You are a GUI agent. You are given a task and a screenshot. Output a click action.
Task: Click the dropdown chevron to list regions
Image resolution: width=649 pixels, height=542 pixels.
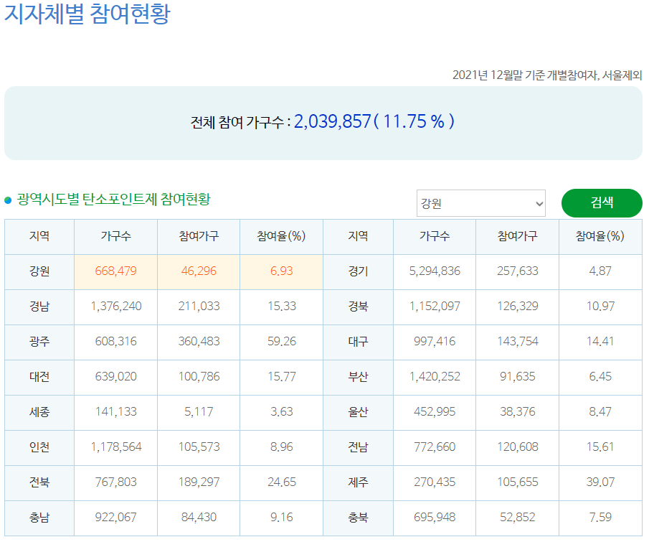[x=538, y=203]
